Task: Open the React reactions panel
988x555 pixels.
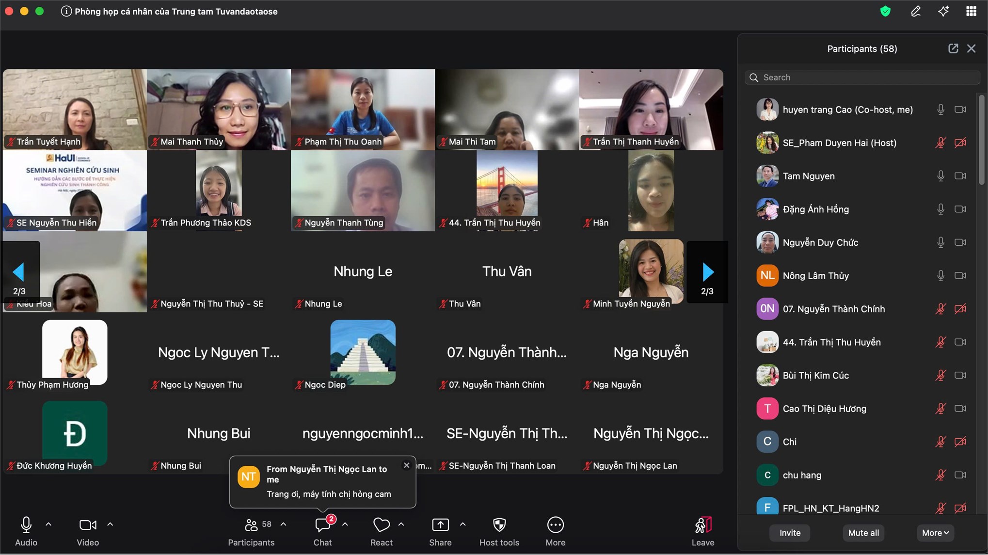Action: click(x=381, y=524)
